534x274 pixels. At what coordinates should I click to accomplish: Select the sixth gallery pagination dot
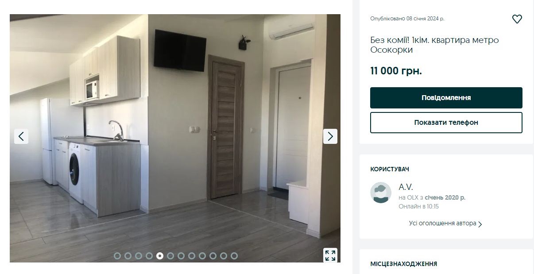click(x=170, y=256)
